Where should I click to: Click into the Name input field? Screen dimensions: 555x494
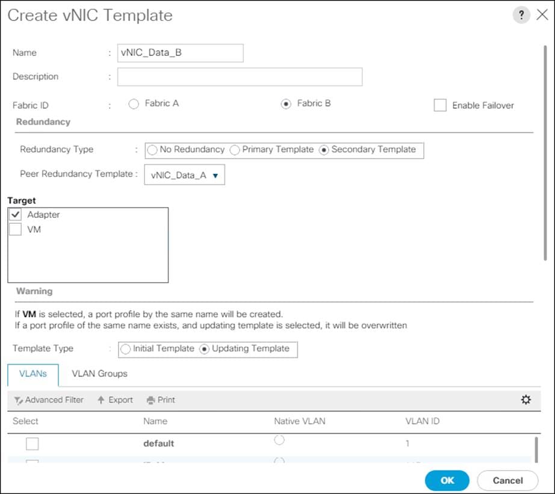tap(181, 53)
